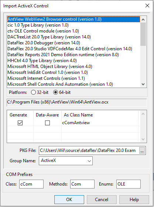154x207 pixels.
Task: Click the class grid scroll-down arrow
Action: (x=143, y=139)
